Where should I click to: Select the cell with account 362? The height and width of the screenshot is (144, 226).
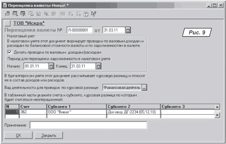pyautogui.click(x=32, y=112)
